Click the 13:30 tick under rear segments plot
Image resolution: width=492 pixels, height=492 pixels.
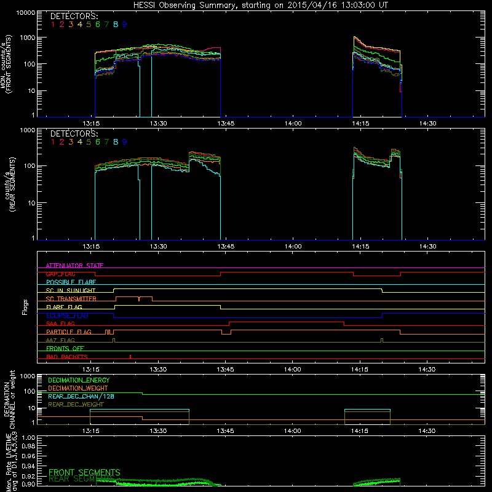pyautogui.click(x=159, y=247)
